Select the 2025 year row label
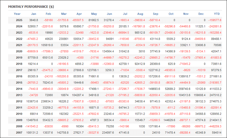The image size is (227, 138). [19, 20]
